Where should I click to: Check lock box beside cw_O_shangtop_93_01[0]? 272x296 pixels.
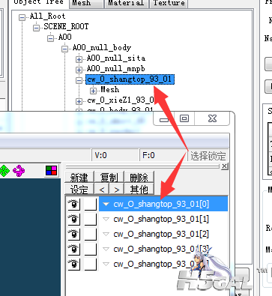90,204
